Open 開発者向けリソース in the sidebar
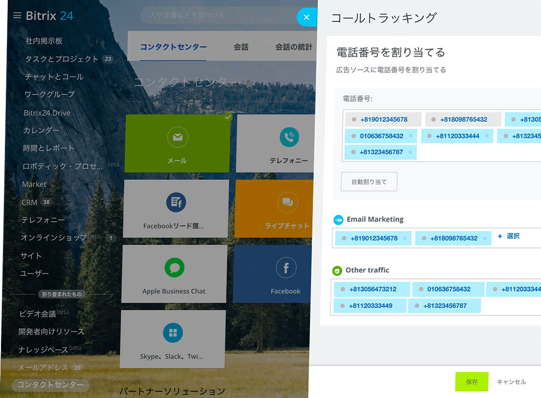541x398 pixels. [x=51, y=332]
